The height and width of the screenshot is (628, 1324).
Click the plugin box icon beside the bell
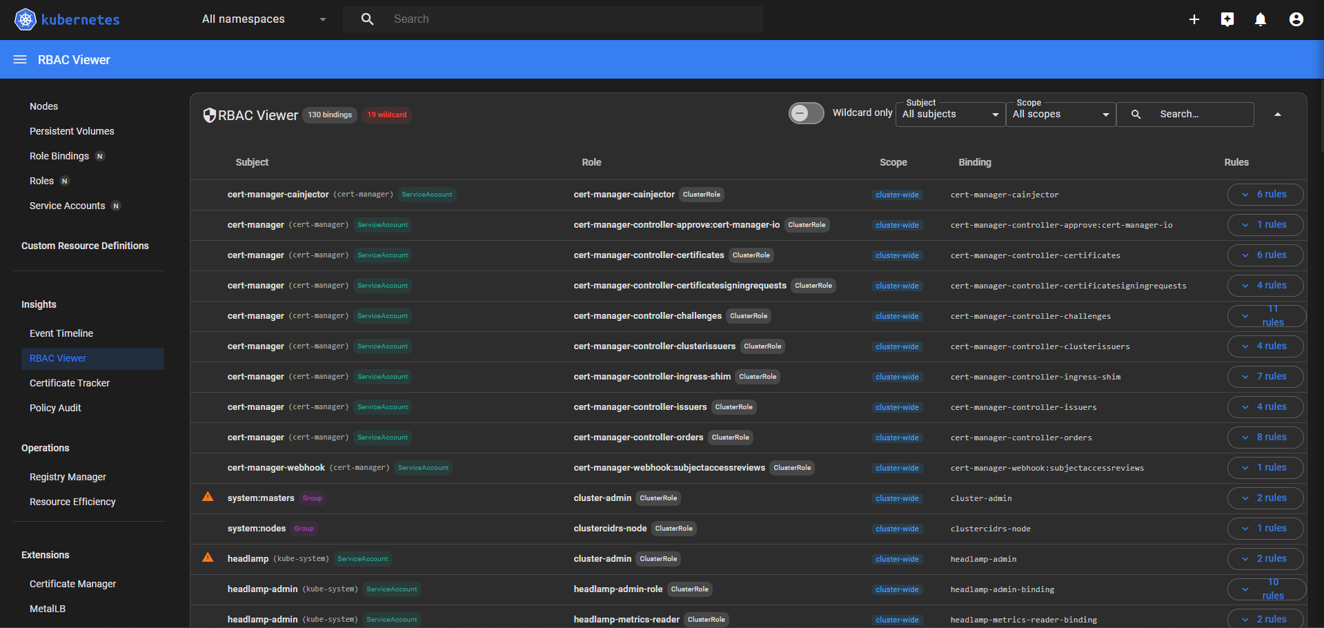pos(1227,19)
